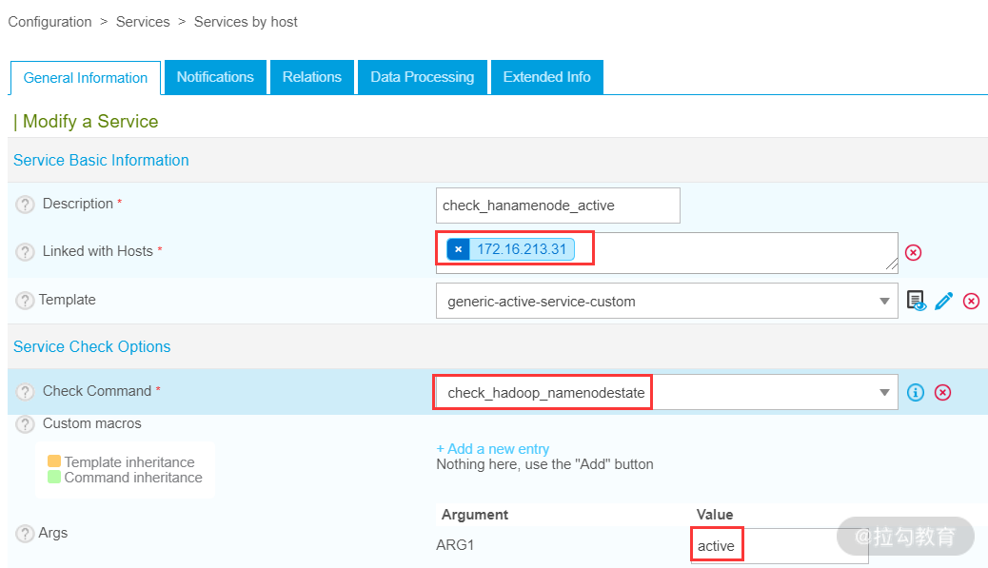The image size is (988, 568).
Task: Show Check Command info icon
Action: (916, 392)
